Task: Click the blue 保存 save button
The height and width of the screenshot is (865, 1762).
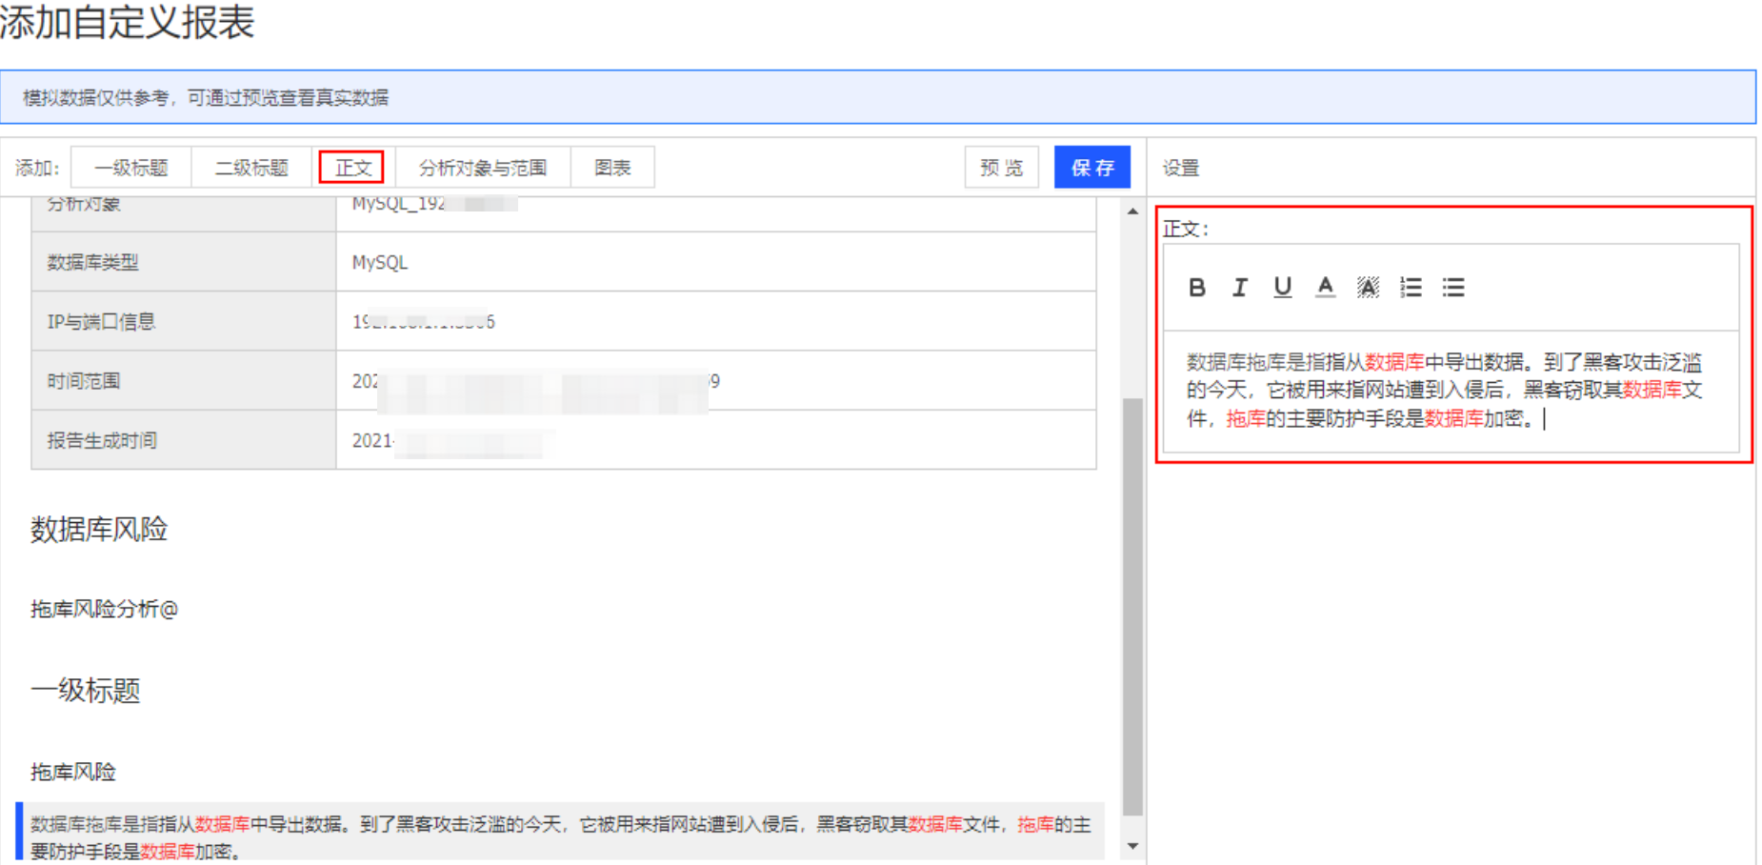Action: coord(1092,168)
